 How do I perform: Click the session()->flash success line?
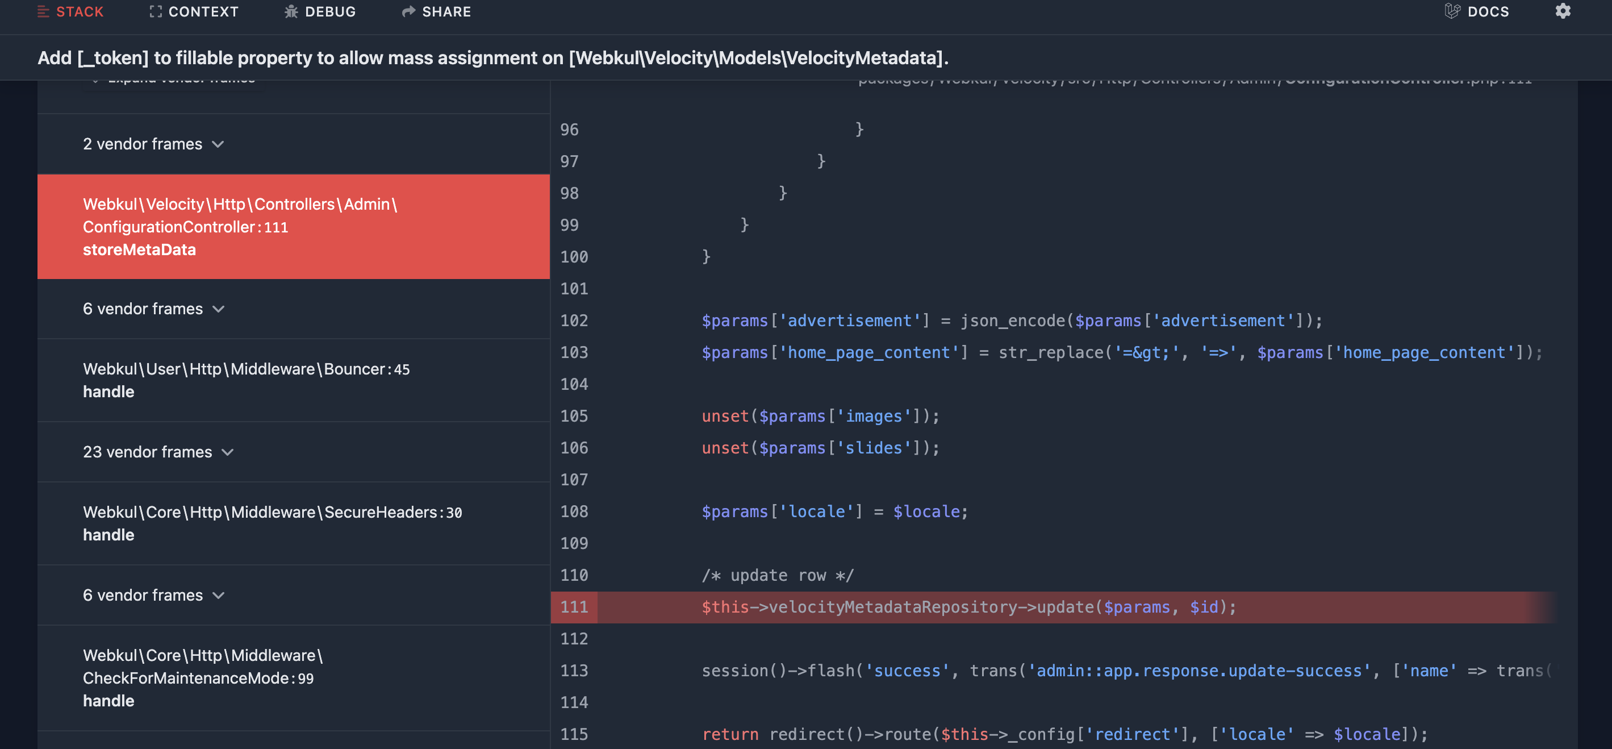click(x=1126, y=671)
